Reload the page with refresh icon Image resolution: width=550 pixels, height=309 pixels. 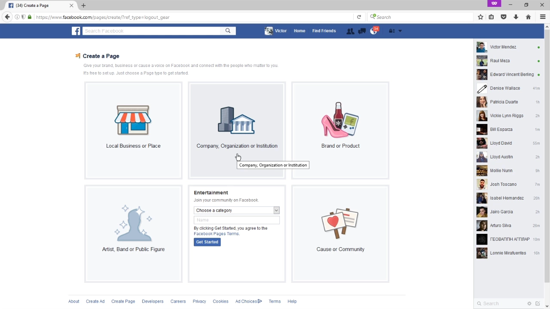[359, 17]
